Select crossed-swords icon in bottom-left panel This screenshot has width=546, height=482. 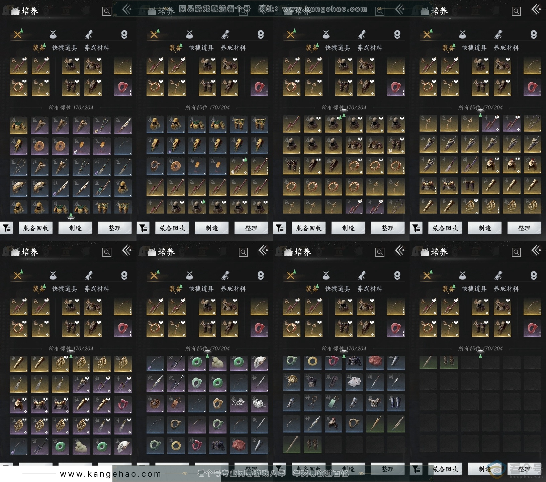coord(18,275)
